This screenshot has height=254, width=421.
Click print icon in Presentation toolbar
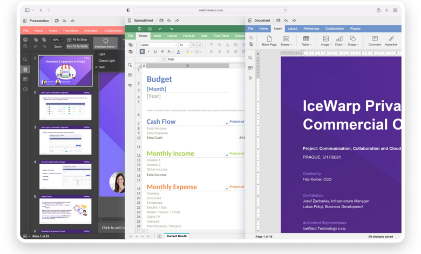pos(25,40)
